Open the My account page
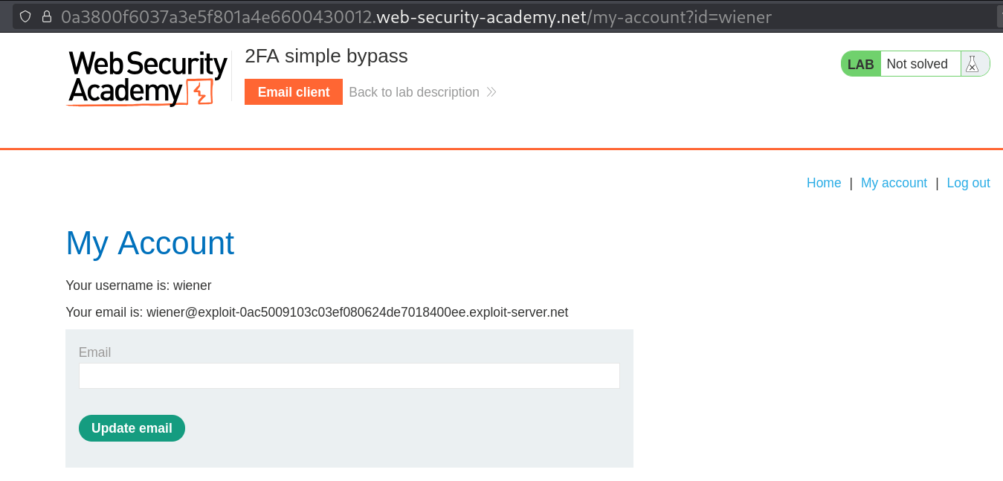The height and width of the screenshot is (481, 1003). click(x=894, y=182)
